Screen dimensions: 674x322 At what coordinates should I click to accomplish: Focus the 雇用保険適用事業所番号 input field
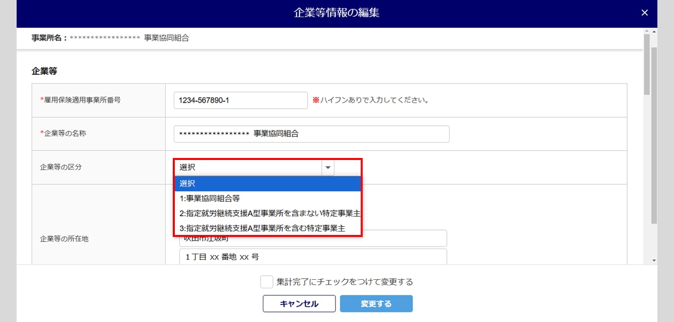pyautogui.click(x=240, y=100)
